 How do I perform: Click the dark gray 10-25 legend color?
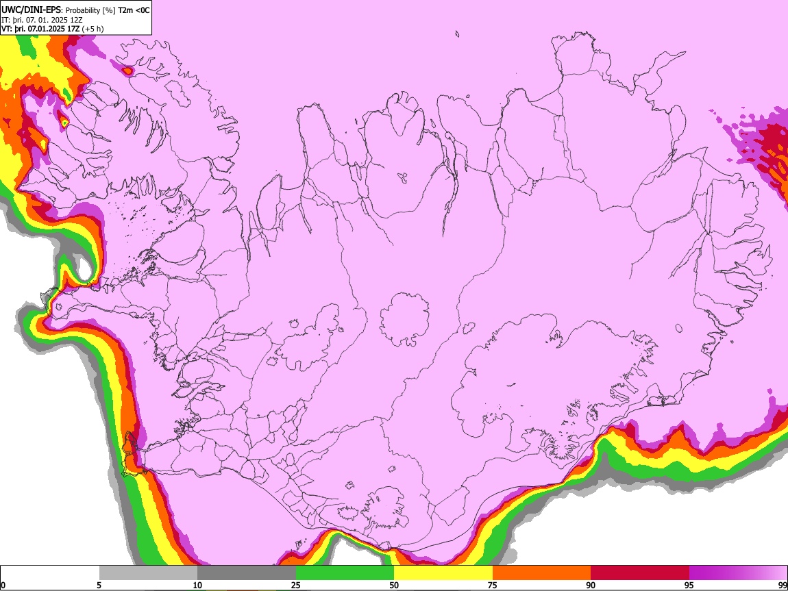[247, 573]
